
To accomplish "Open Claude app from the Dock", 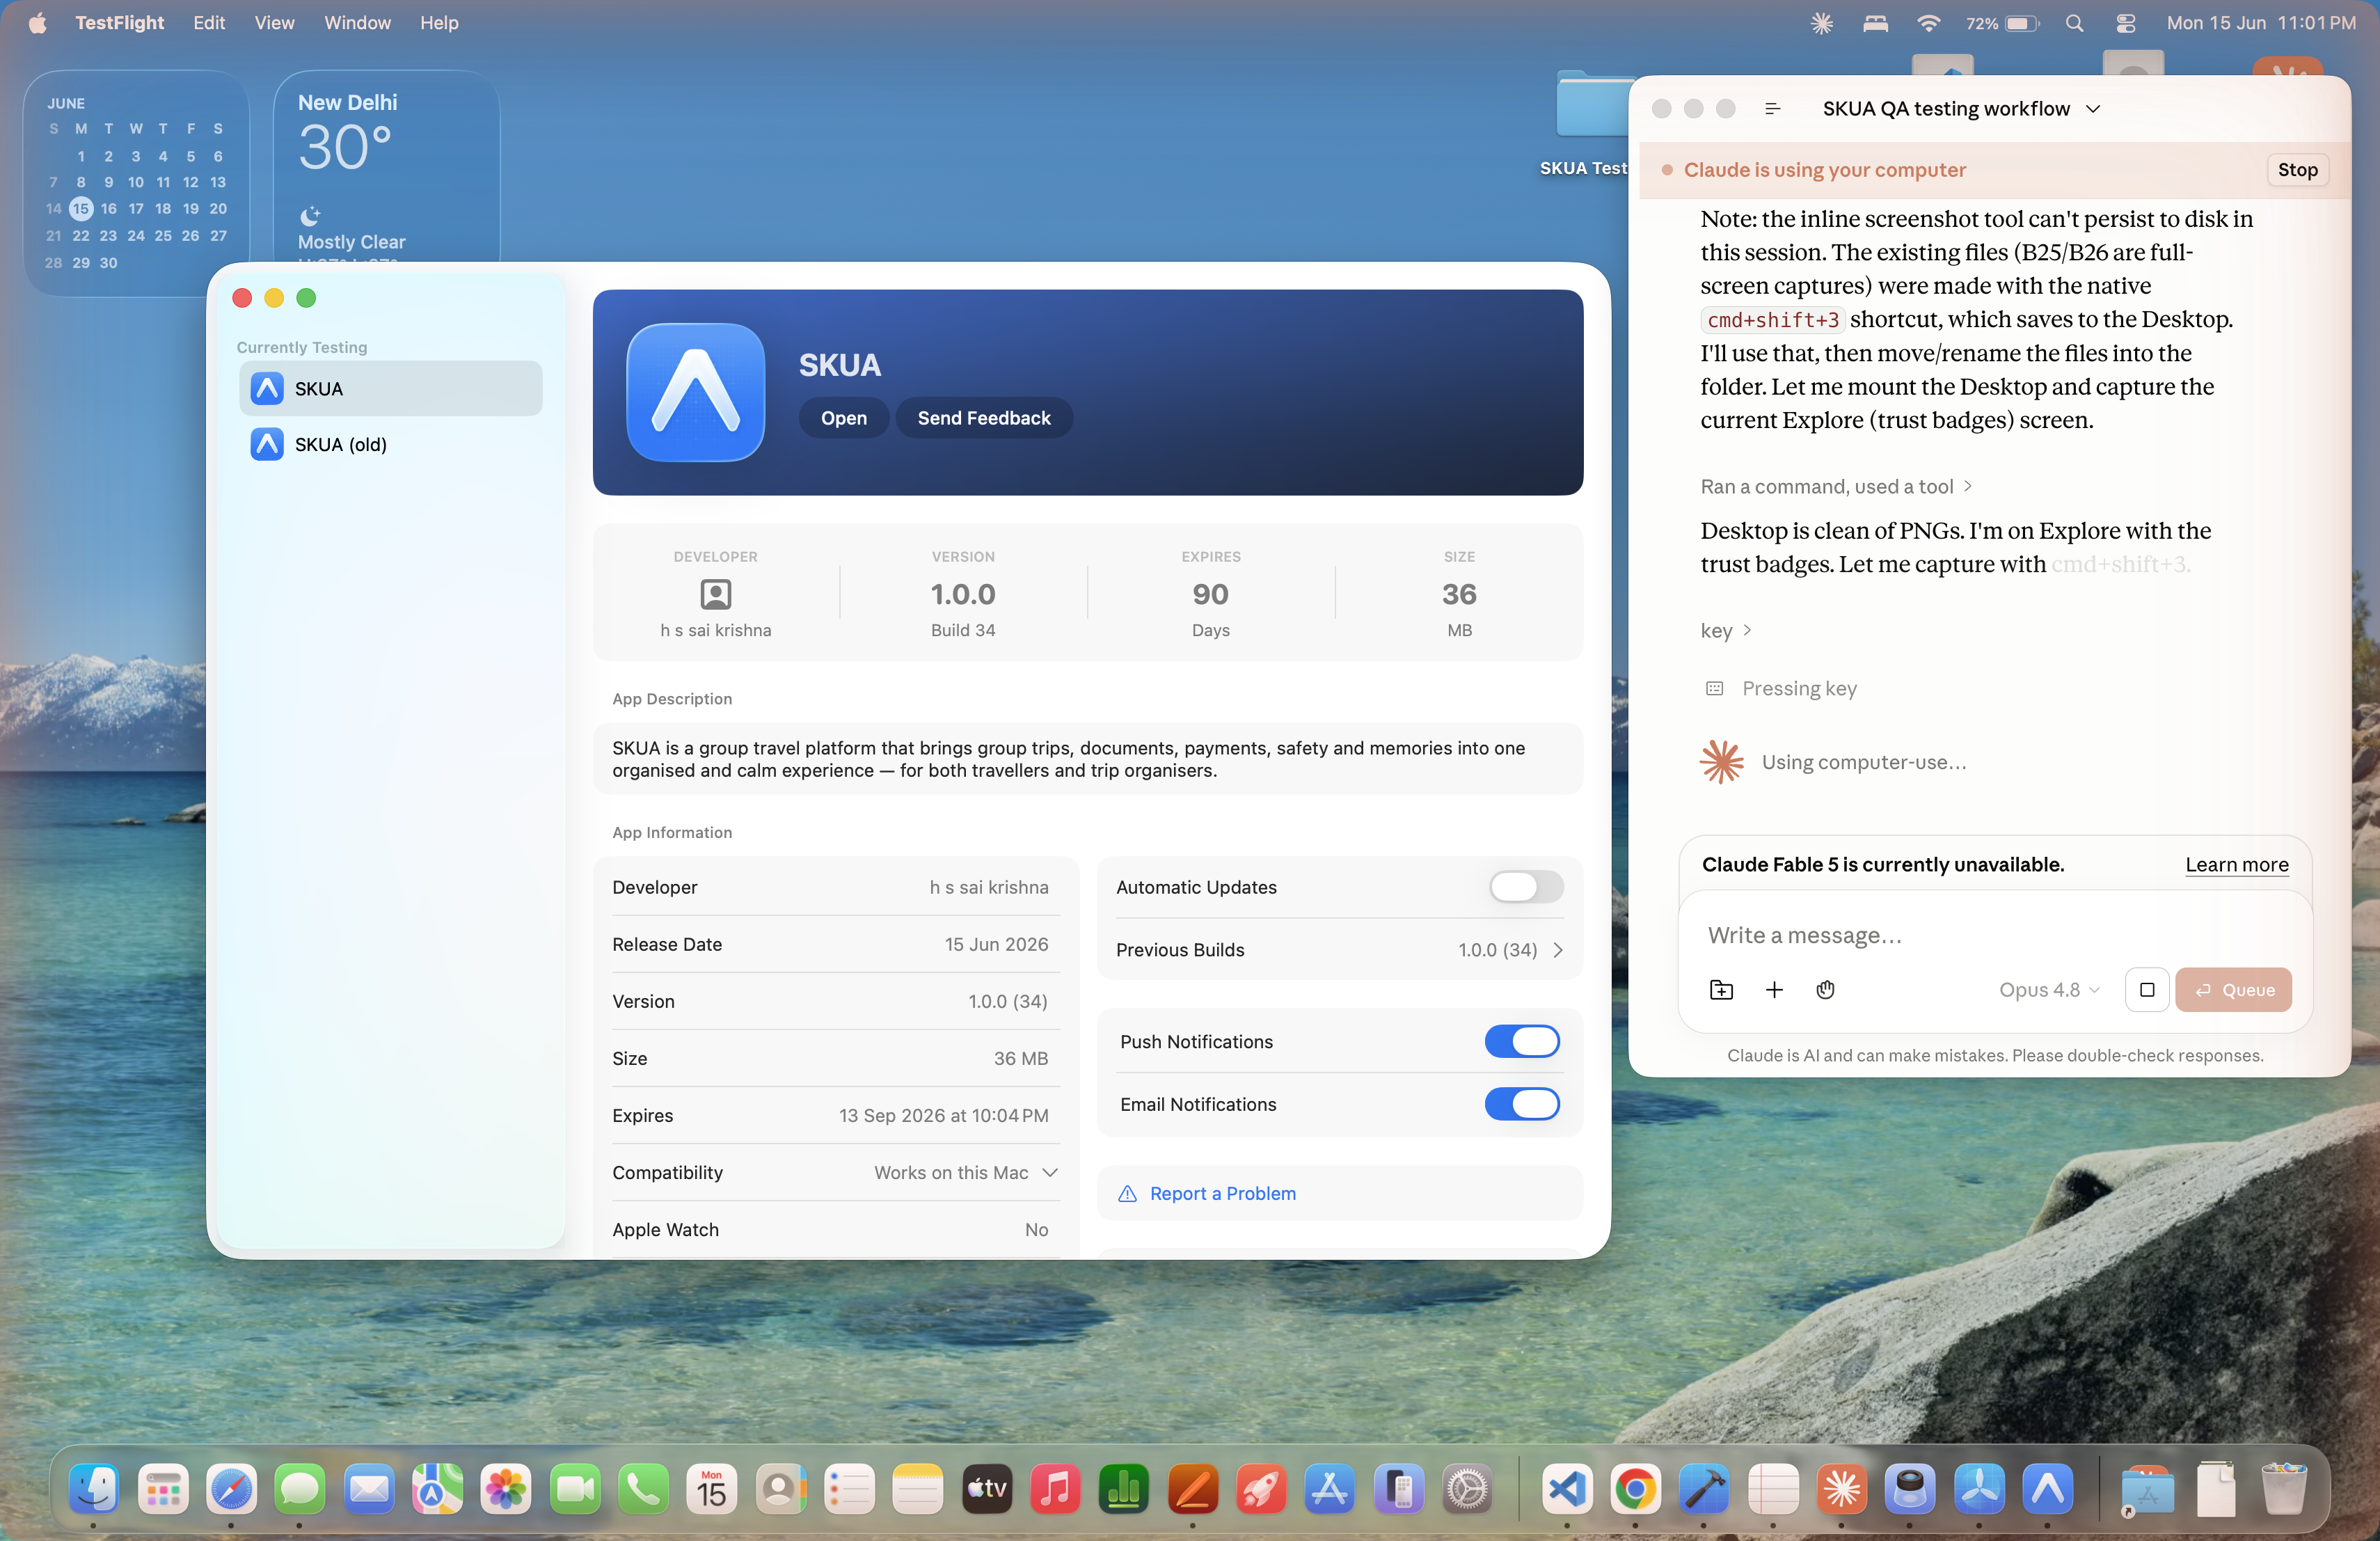I will click(1841, 1489).
